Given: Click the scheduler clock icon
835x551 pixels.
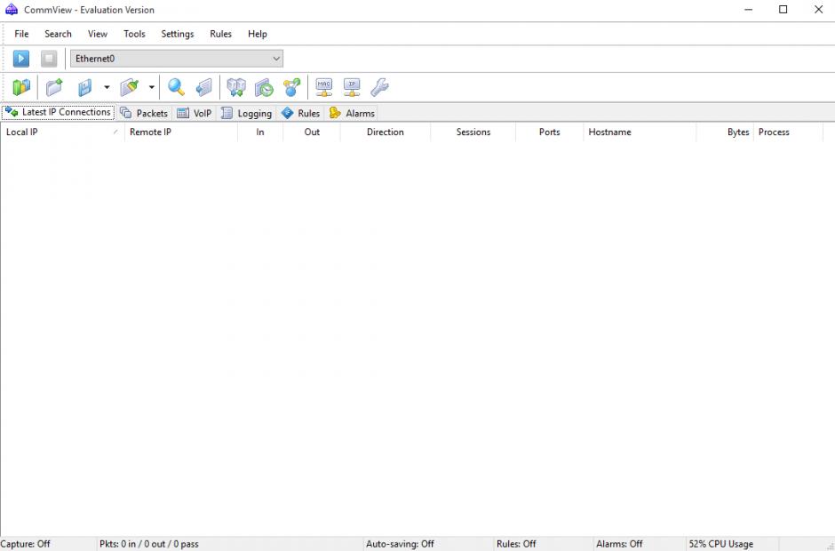Looking at the screenshot, I should point(264,87).
